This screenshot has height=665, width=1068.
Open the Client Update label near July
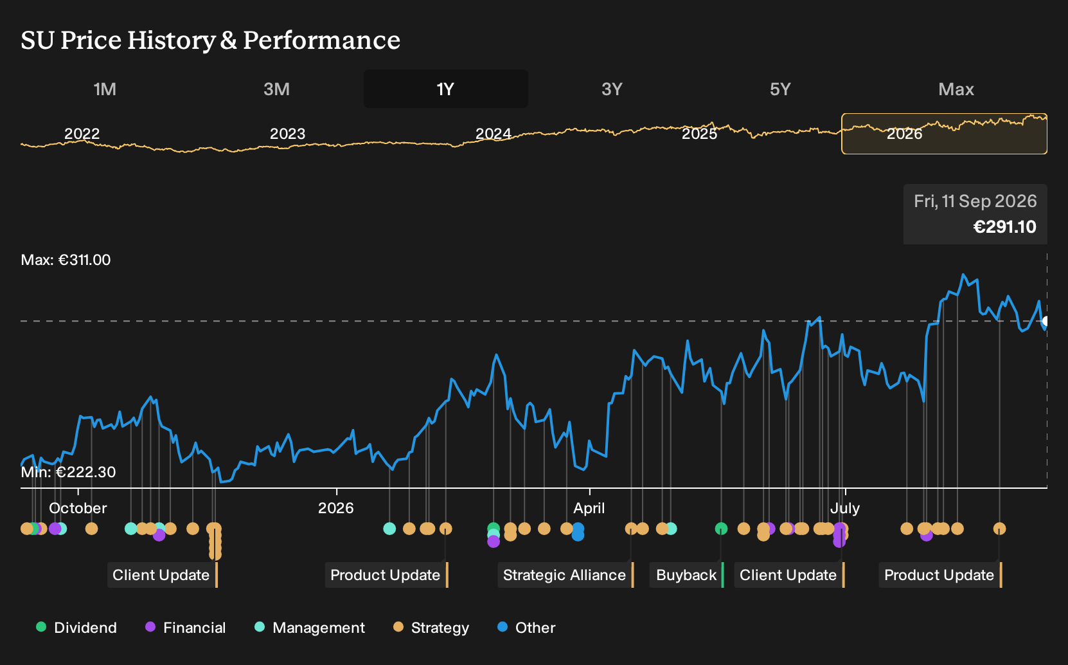pos(788,575)
